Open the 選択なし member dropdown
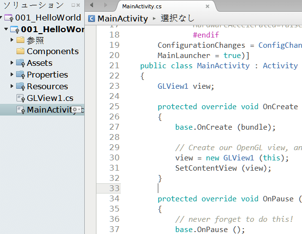 (x=177, y=19)
